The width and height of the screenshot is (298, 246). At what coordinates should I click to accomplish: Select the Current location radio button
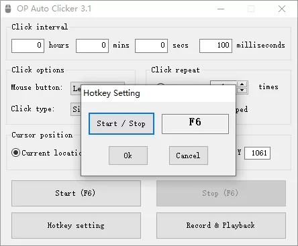click(x=15, y=153)
